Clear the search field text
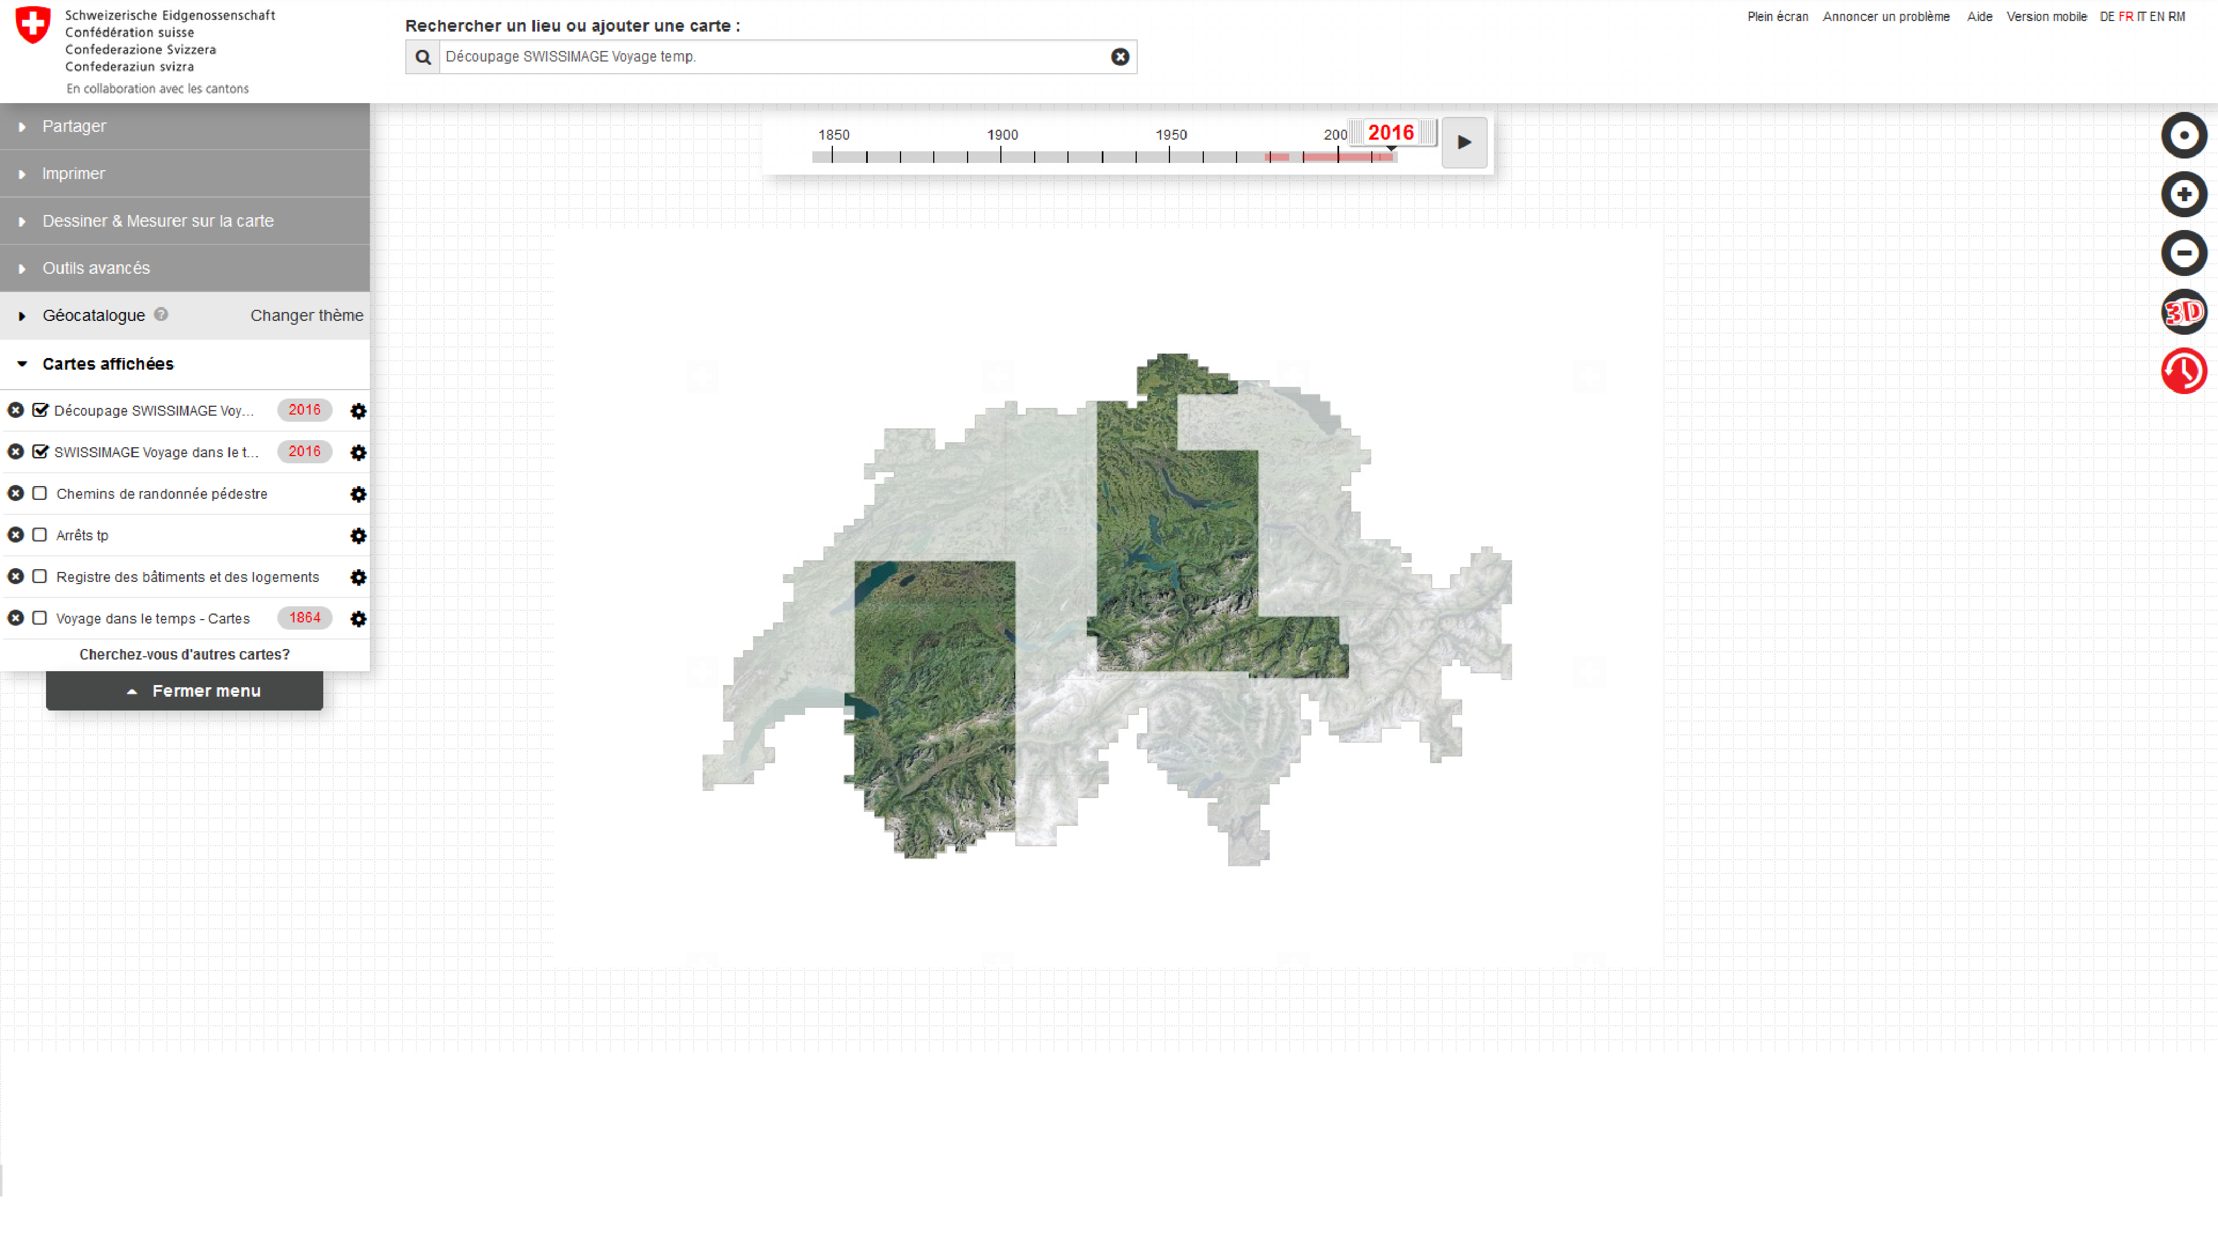Viewport: 2218px width, 1247px height. coord(1120,57)
